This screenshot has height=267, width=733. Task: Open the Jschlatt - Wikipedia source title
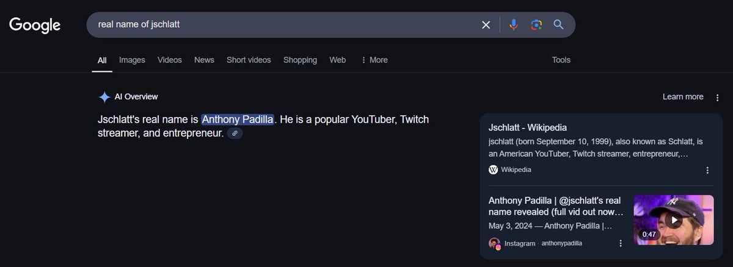click(x=528, y=127)
